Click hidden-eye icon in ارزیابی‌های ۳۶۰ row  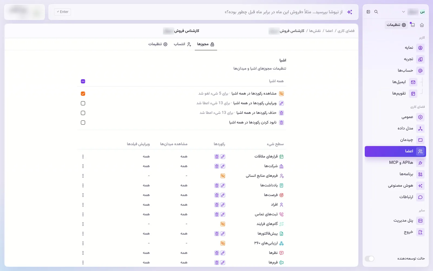[x=223, y=243]
